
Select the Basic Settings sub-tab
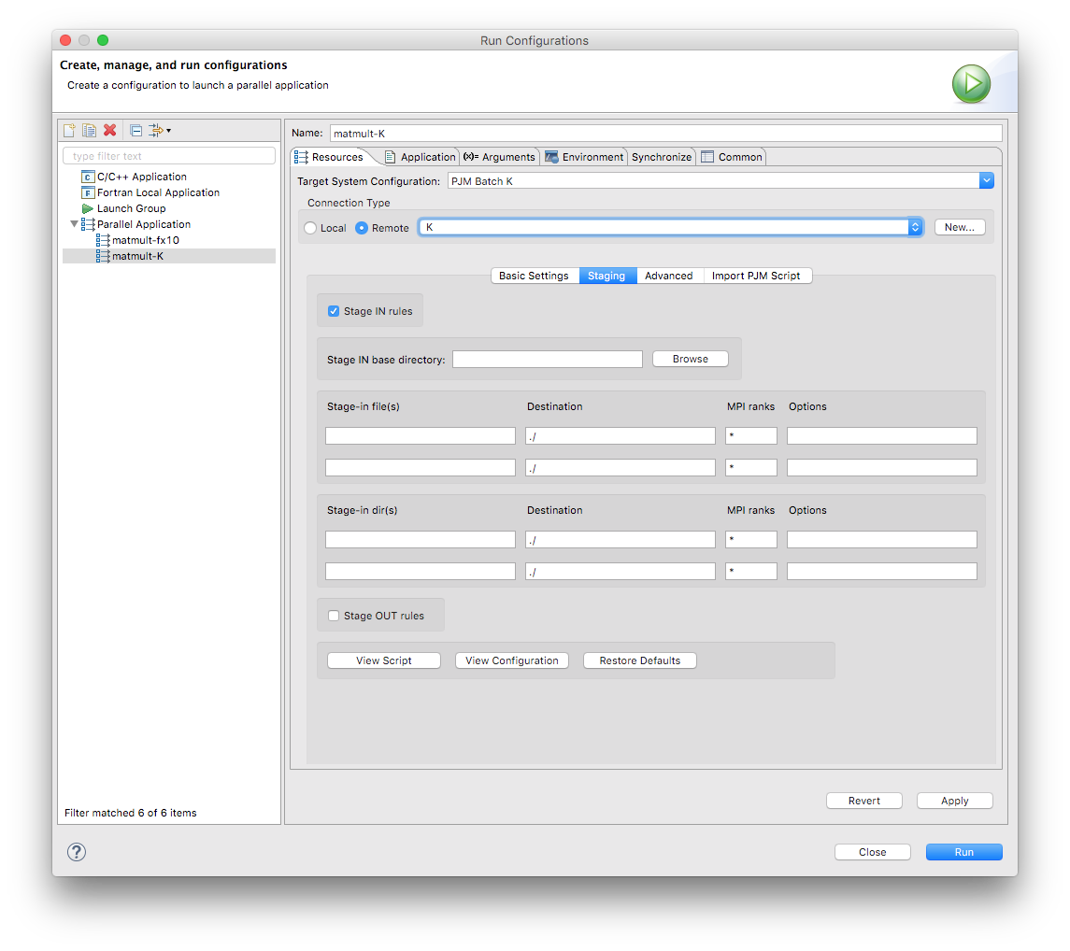pos(535,276)
